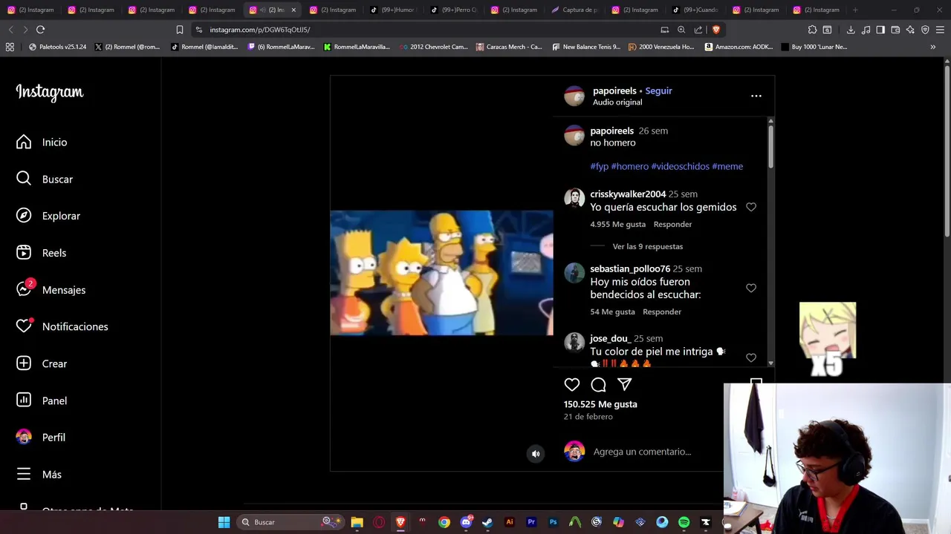Image resolution: width=951 pixels, height=534 pixels.
Task: Open Reels from the sidebar
Action: pos(41,253)
